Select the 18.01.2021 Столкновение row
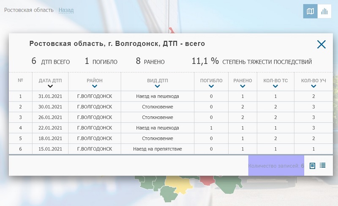 tap(157, 138)
